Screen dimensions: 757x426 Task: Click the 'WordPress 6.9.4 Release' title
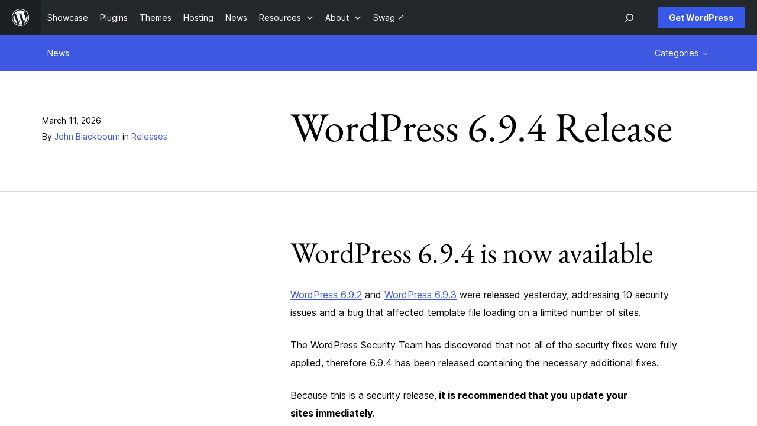click(x=481, y=128)
